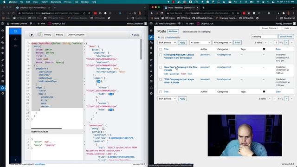
Task: Click the WordPress link in the footer
Action: pos(40,164)
